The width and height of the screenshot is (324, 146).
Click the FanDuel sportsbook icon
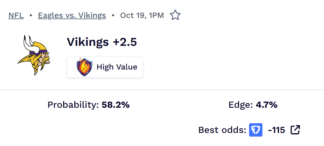[256, 130]
